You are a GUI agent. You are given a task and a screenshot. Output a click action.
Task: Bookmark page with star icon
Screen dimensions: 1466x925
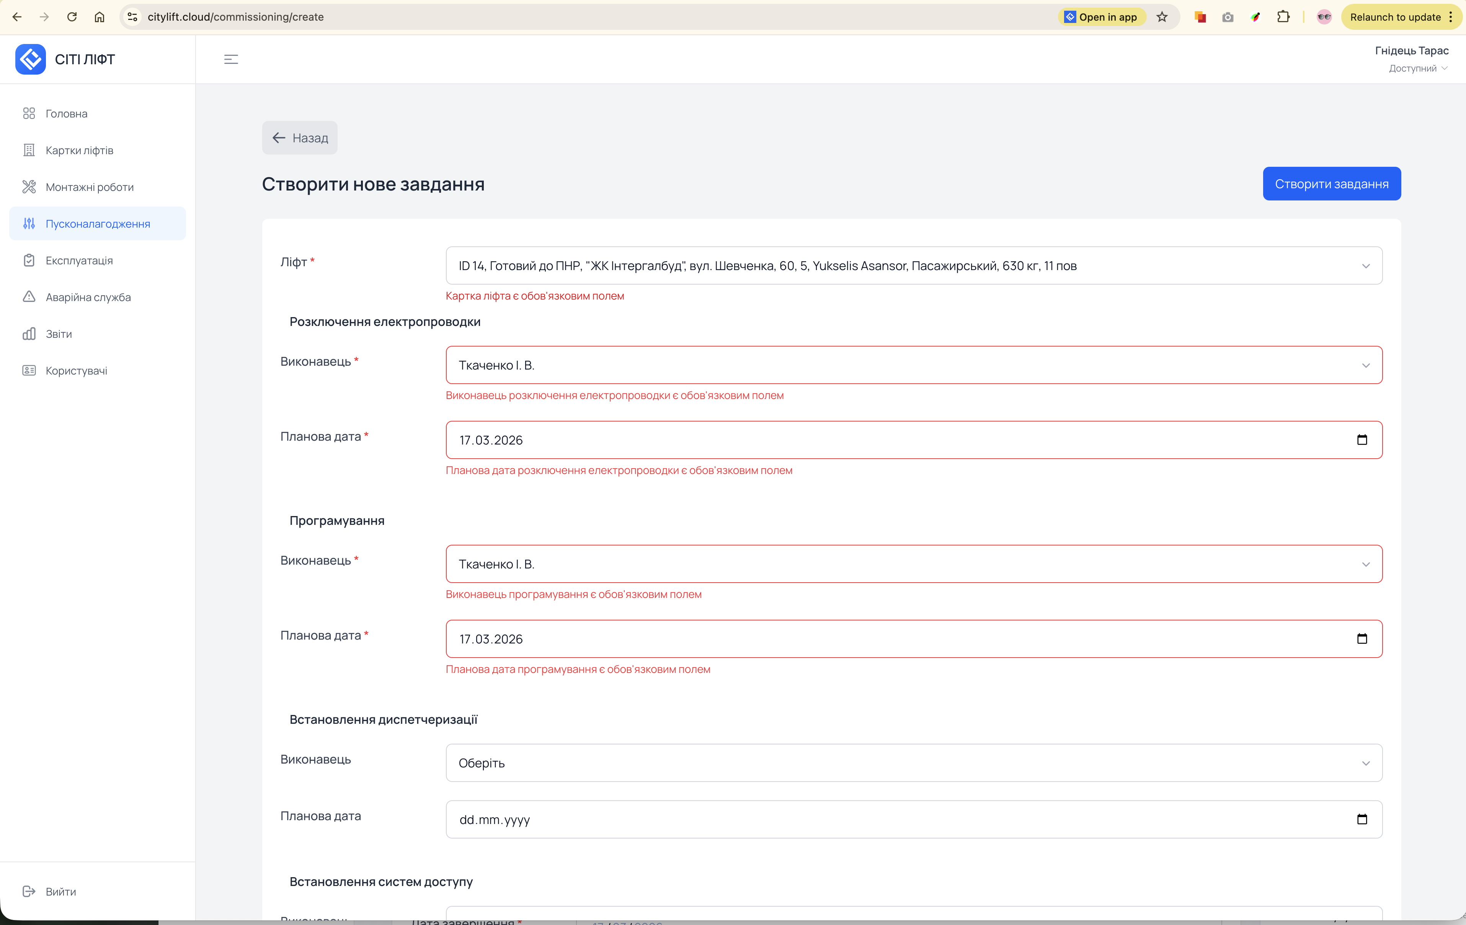1162,17
